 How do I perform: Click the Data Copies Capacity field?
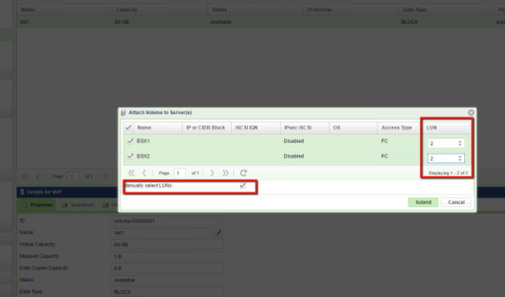pyautogui.click(x=167, y=268)
